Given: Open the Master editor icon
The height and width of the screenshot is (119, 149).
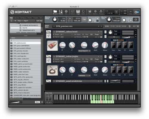Looking at the screenshot, I should [x=60, y=12].
